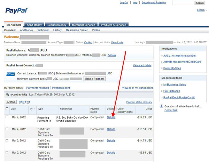Open My Business Setup link
Viewport: 209px width, 162px height.
click(x=175, y=84)
